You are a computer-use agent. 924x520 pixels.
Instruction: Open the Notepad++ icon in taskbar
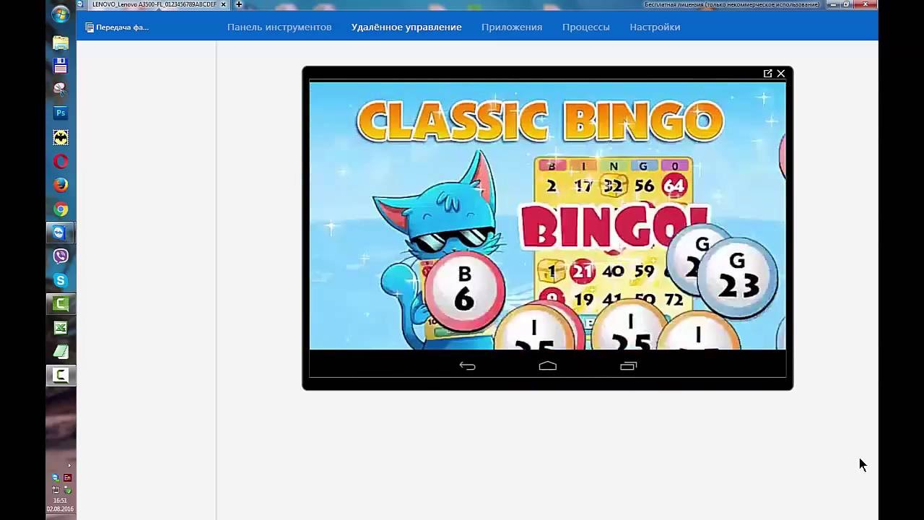61,352
